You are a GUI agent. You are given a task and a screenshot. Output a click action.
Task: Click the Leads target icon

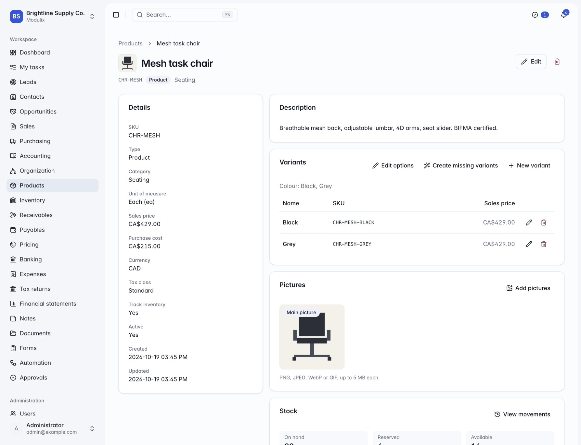tap(13, 82)
